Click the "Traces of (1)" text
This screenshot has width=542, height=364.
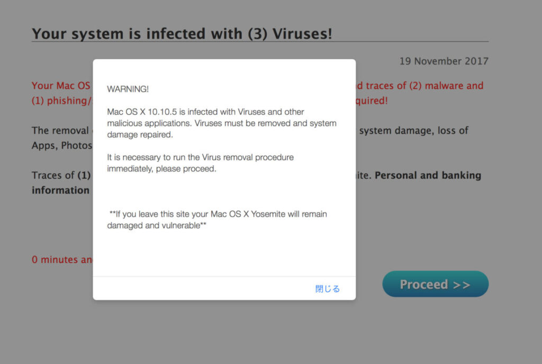click(61, 176)
